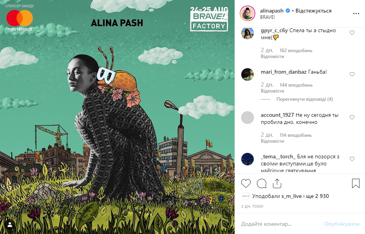Open mari_from_danbaz's avatar
The height and width of the screenshot is (234, 365).
248,74
